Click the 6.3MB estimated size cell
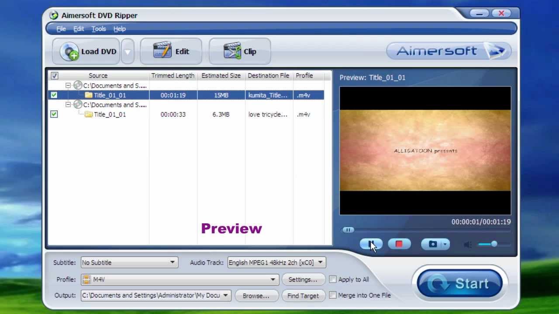The height and width of the screenshot is (314, 559). point(221,114)
